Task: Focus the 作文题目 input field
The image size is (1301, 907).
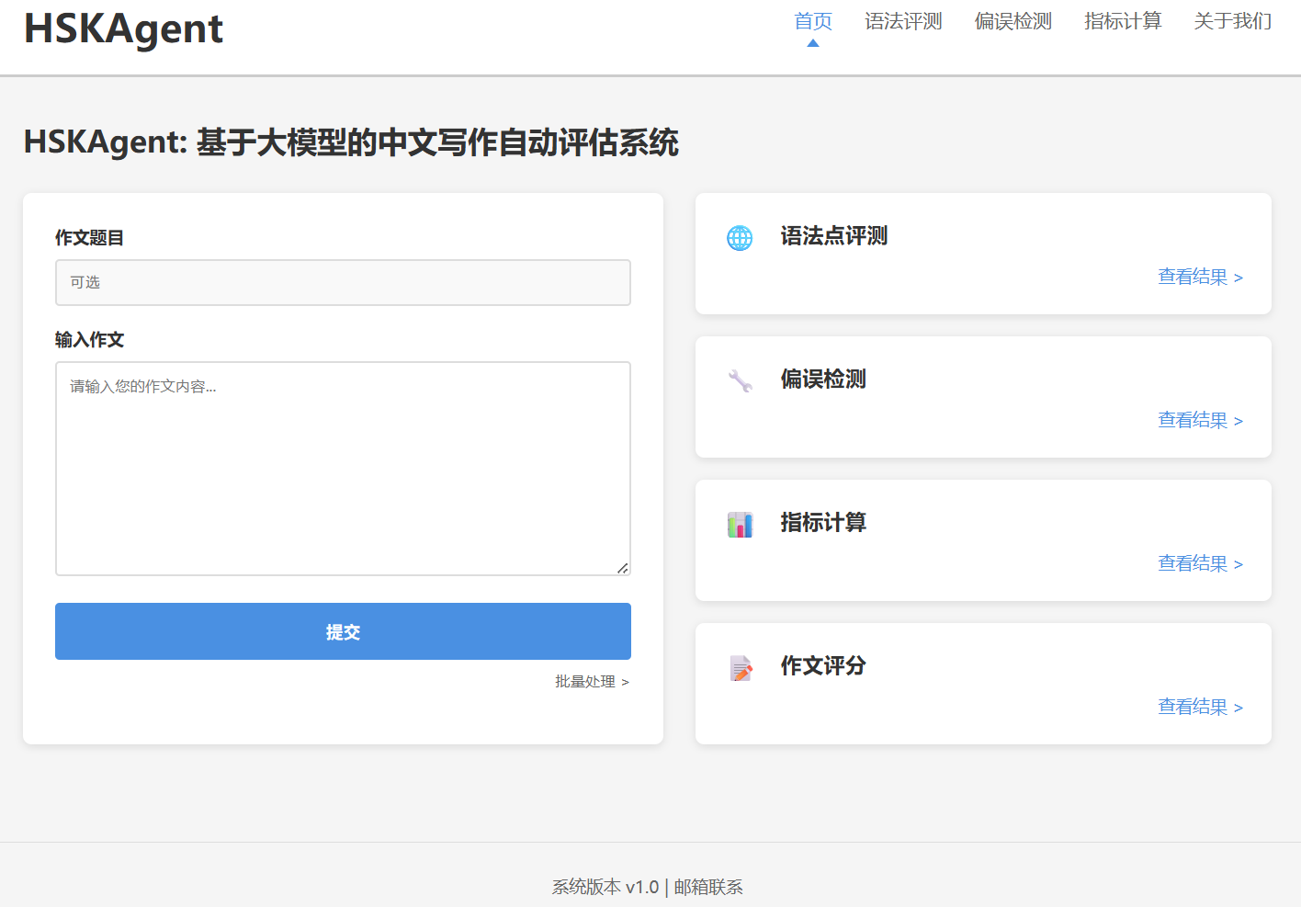Action: [343, 282]
